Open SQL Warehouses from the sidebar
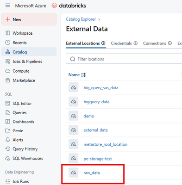This screenshot has height=185, width=182. click(x=29, y=158)
